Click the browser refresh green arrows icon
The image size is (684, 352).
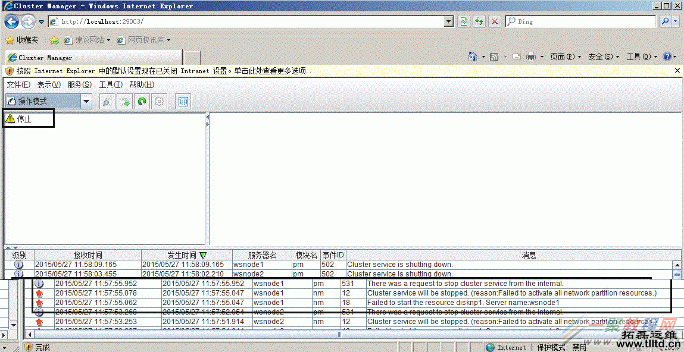(479, 21)
